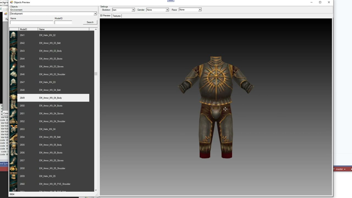Viewport: 352px width, 198px height.
Task: Select row EM_Armor_KN_05_Shoulder
Action: click(x=53, y=168)
